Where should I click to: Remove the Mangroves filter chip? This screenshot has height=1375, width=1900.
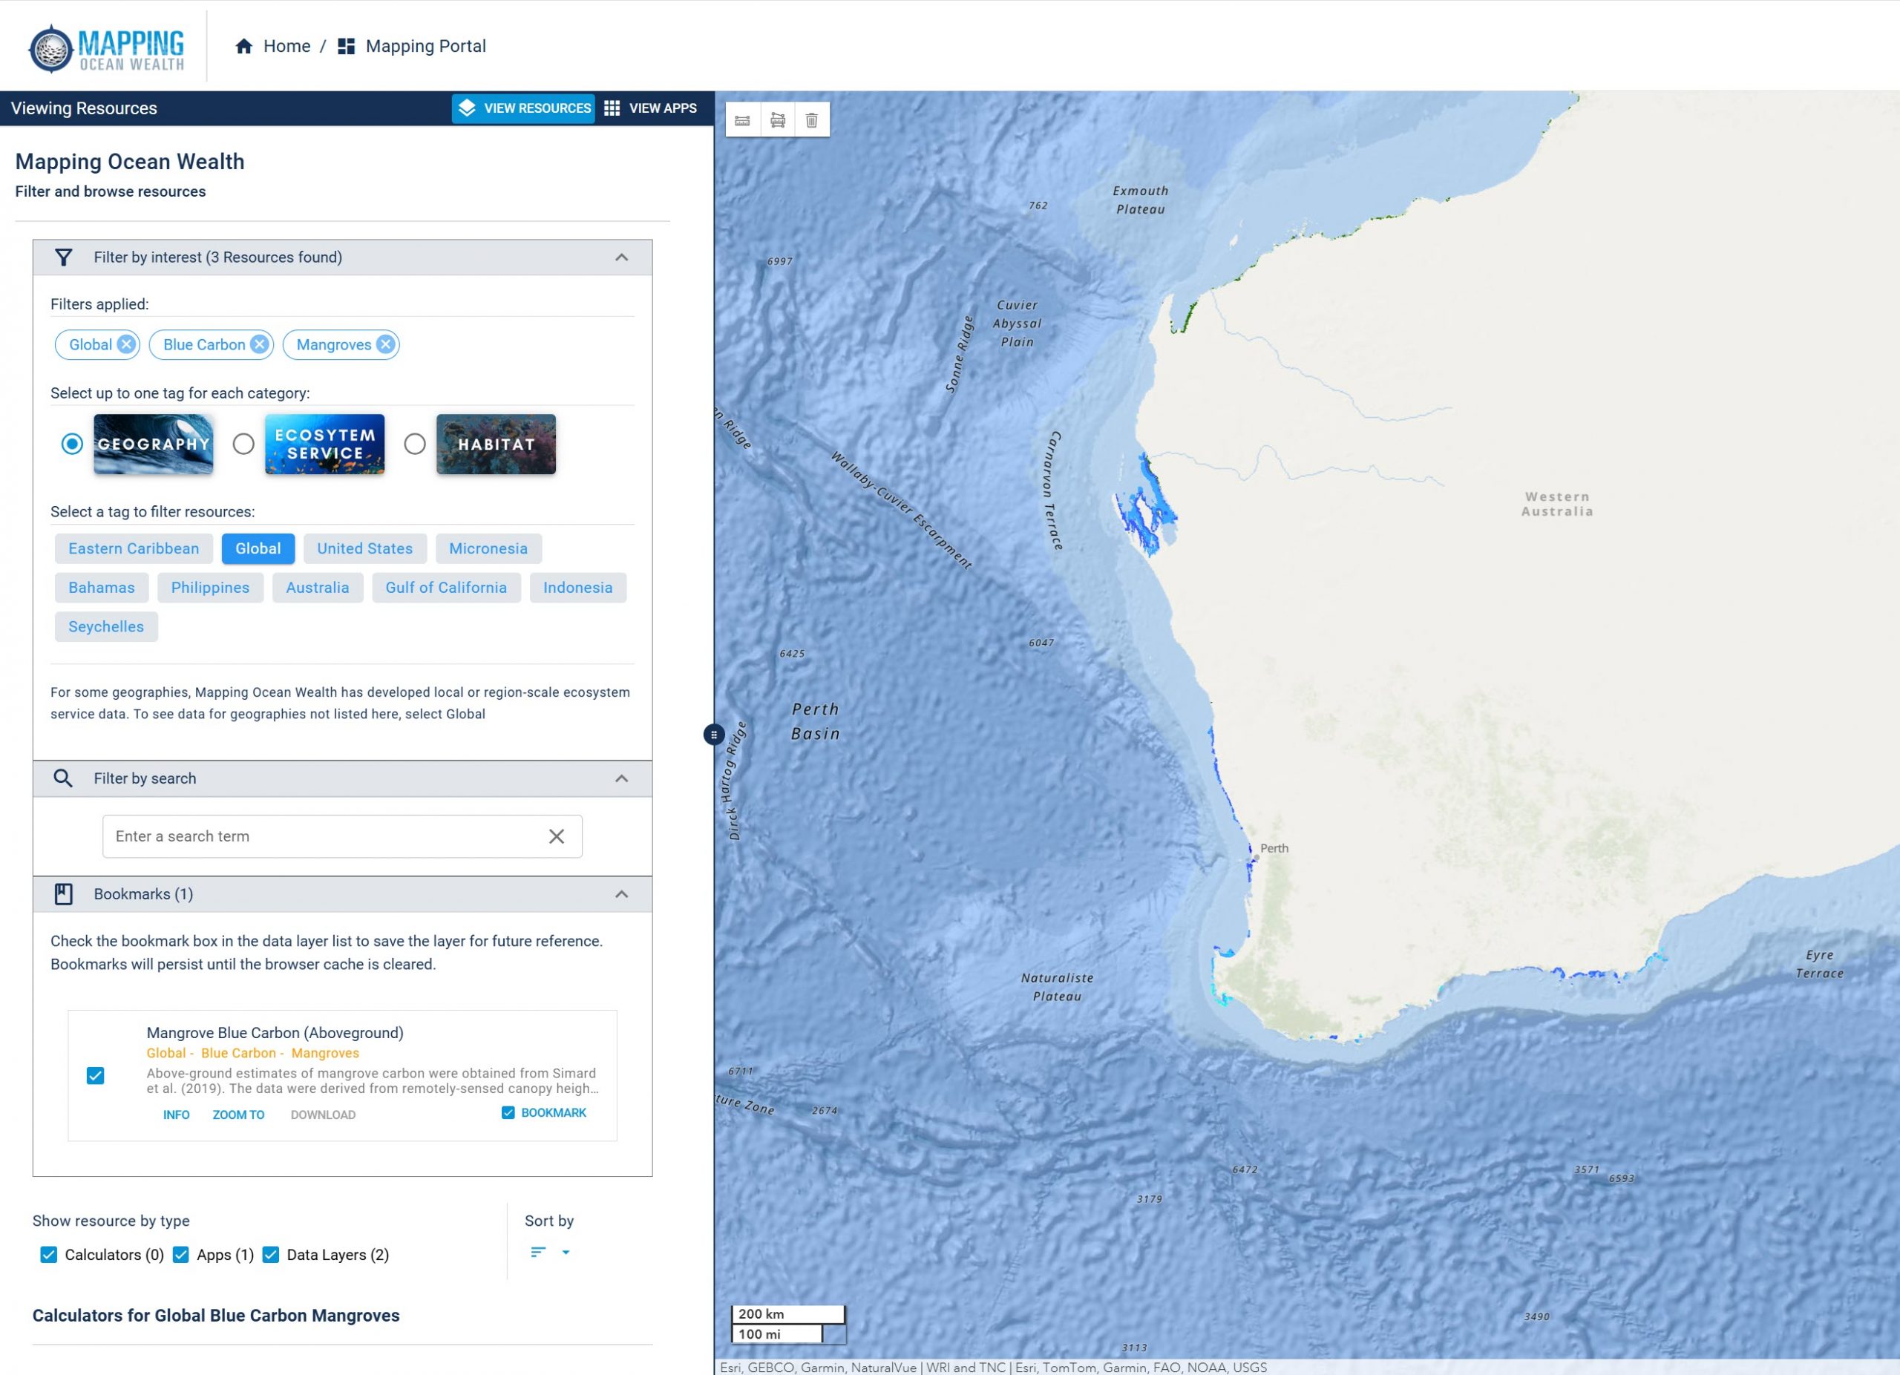(x=385, y=344)
